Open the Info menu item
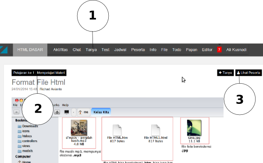Screen dimensions: 263x163 tap(153, 50)
